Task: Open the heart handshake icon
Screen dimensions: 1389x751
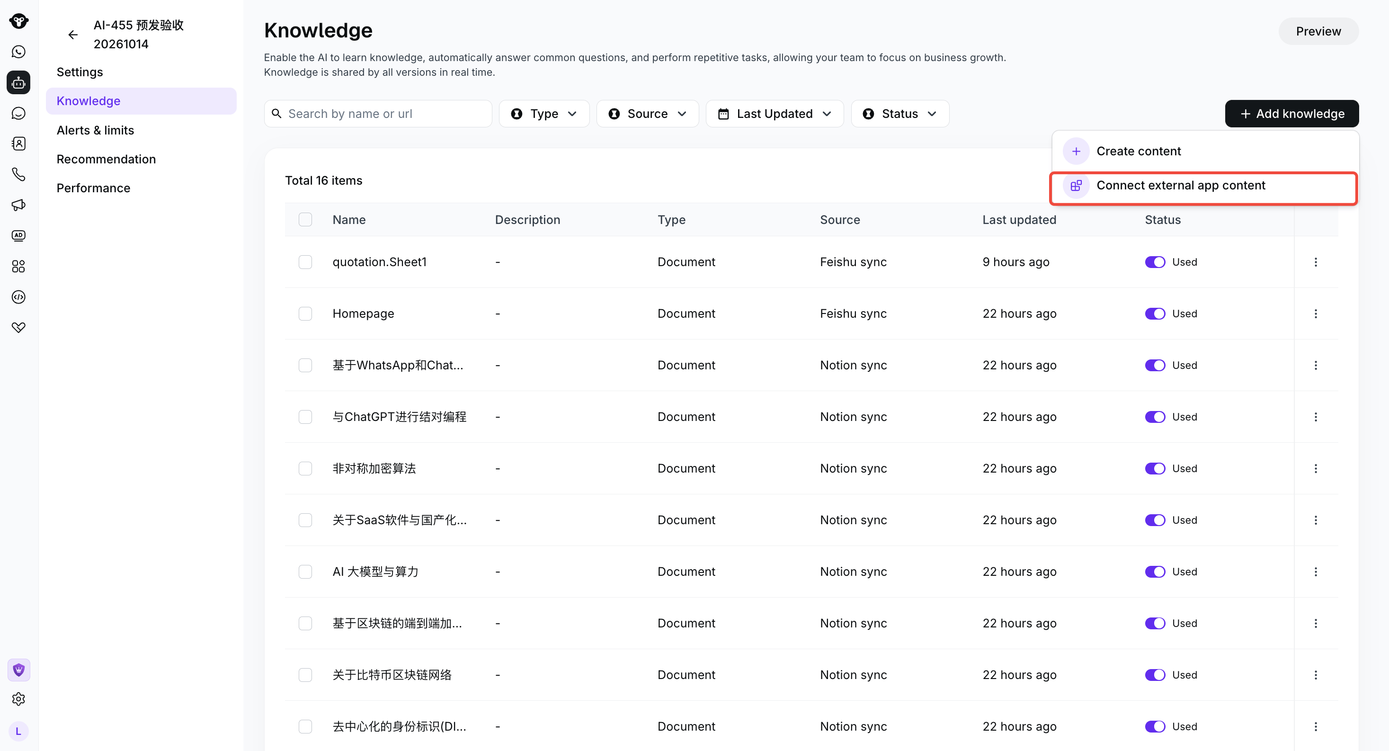Action: click(19, 328)
